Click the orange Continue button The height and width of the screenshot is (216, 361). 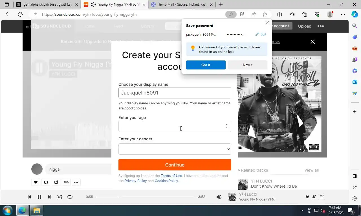point(175,165)
